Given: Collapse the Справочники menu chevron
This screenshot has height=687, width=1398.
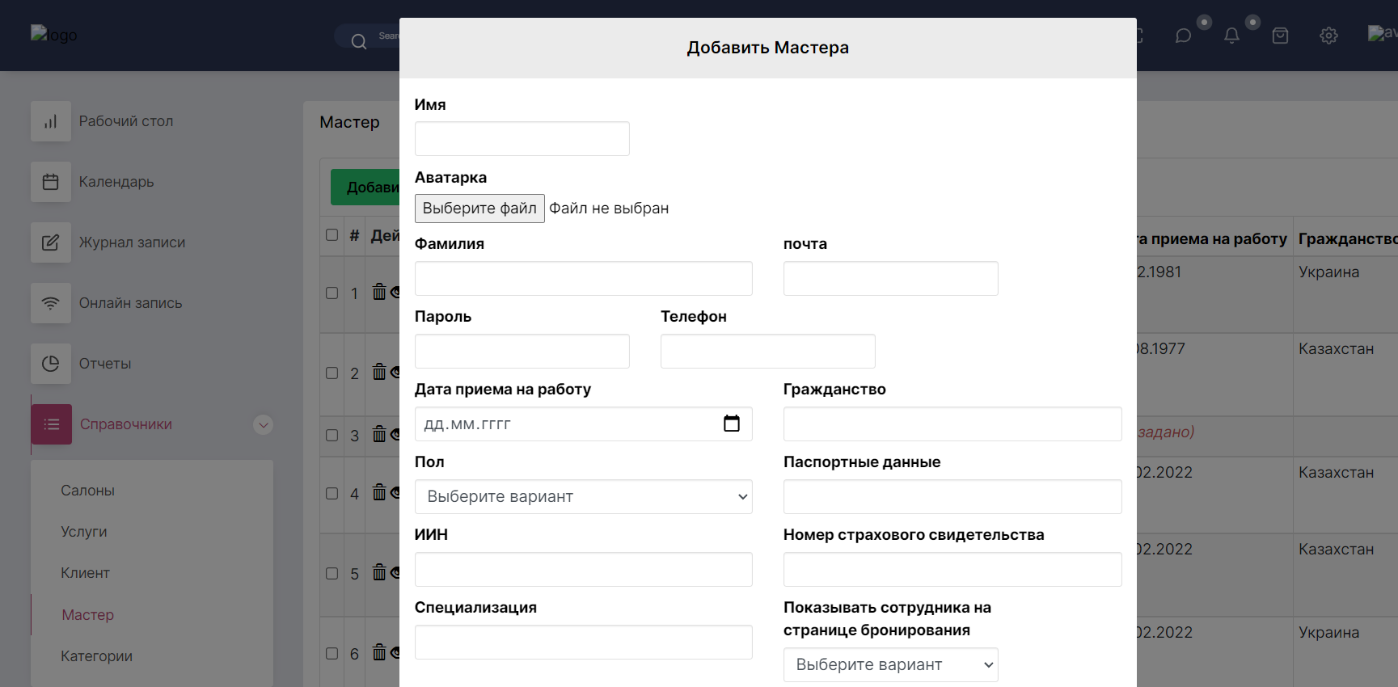Looking at the screenshot, I should tap(263, 424).
